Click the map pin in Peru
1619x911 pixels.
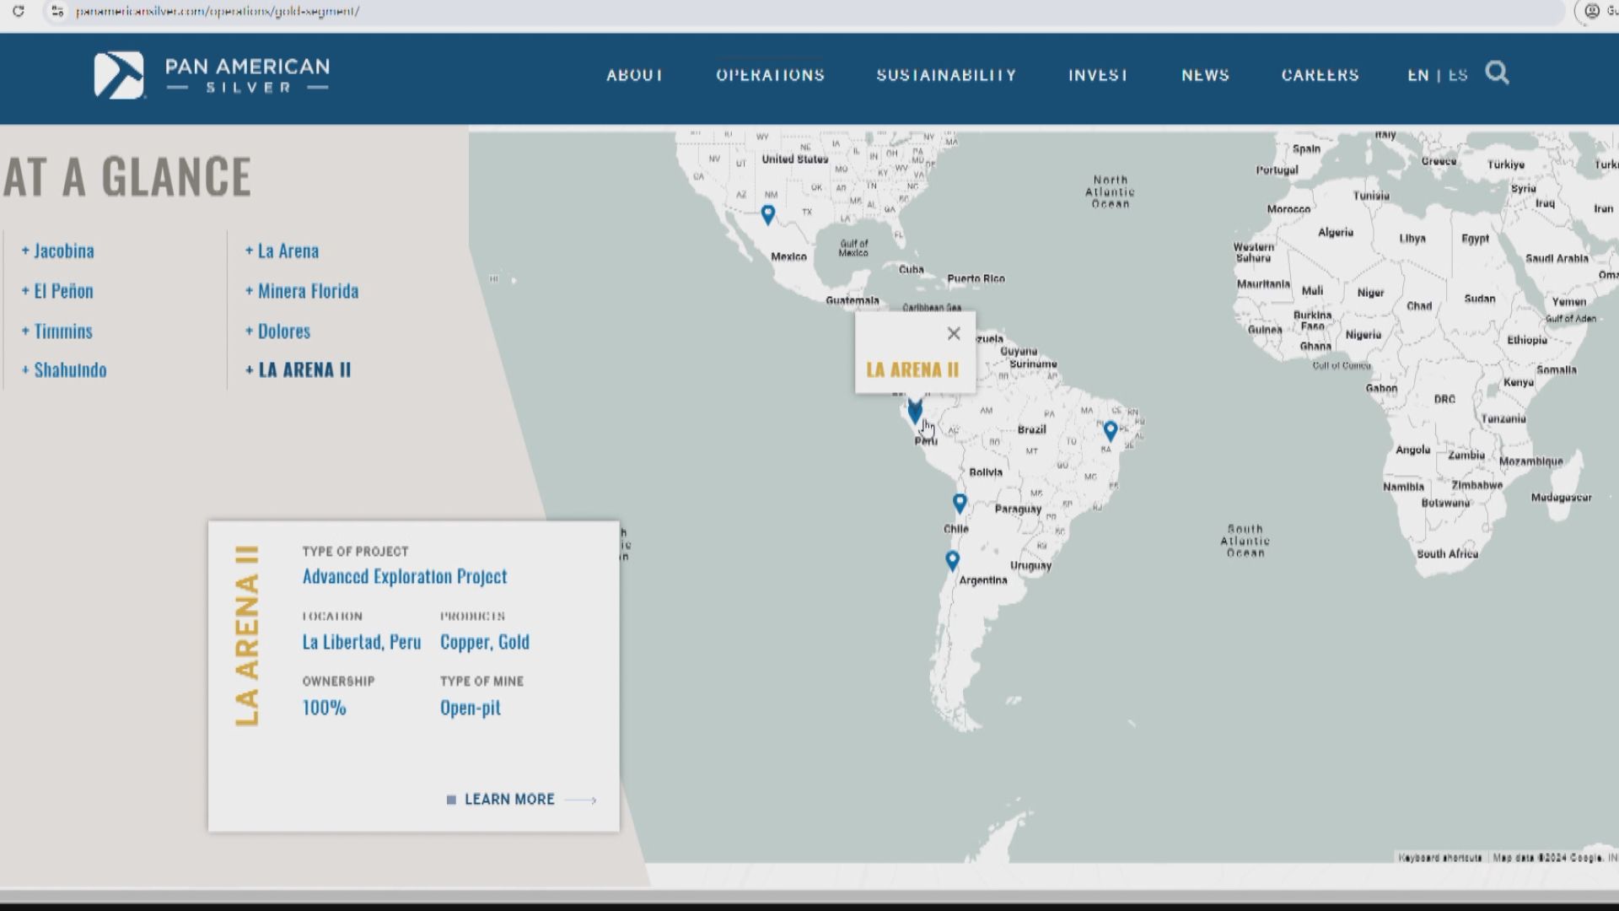click(x=915, y=412)
